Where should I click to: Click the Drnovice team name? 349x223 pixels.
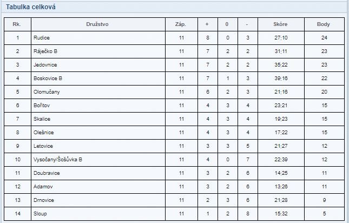(44, 200)
